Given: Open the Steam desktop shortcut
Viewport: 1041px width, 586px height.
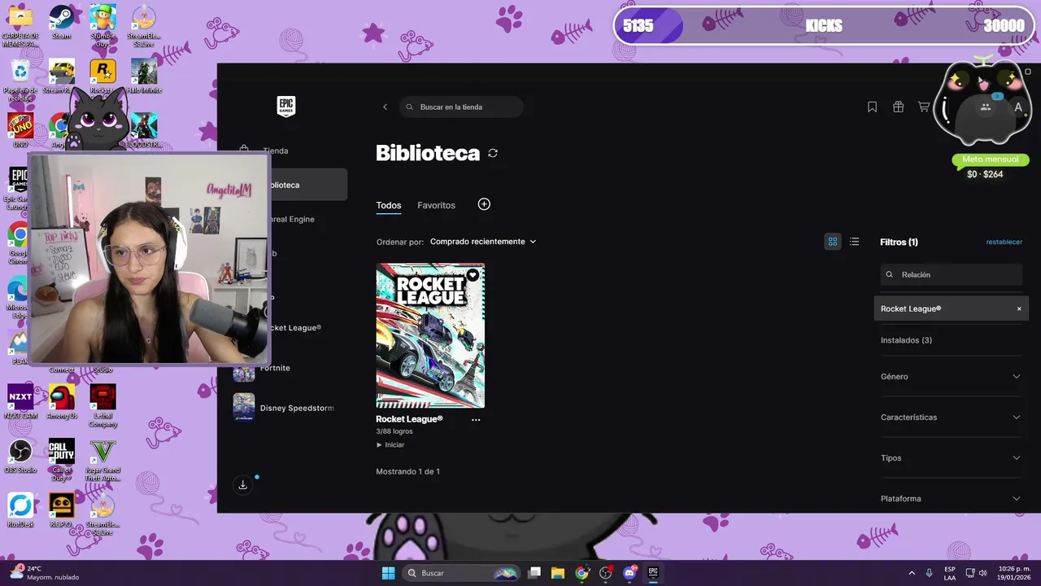Looking at the screenshot, I should (61, 22).
